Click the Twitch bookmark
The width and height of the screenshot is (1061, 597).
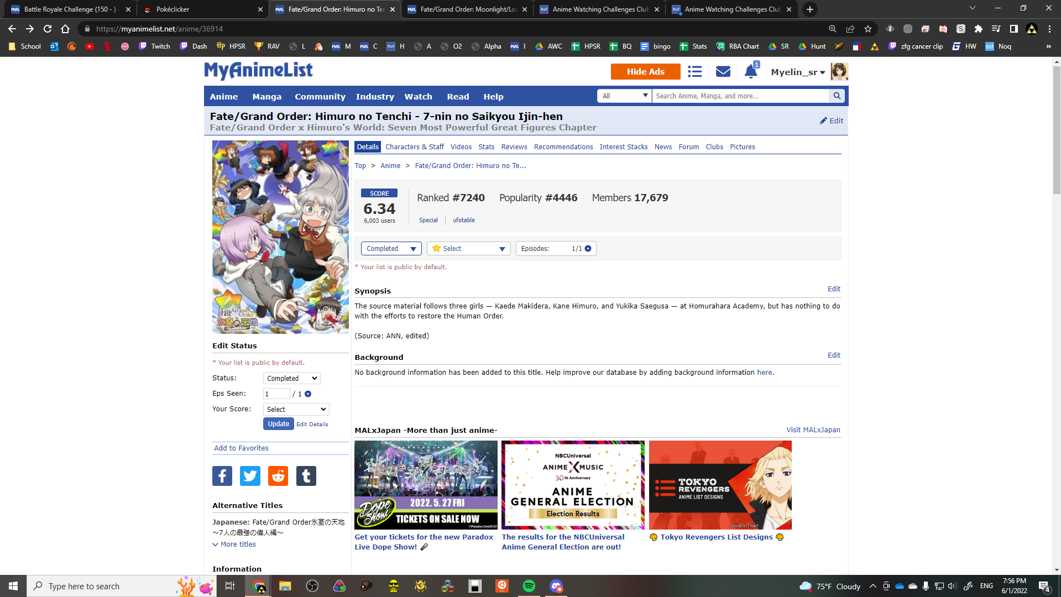point(154,46)
